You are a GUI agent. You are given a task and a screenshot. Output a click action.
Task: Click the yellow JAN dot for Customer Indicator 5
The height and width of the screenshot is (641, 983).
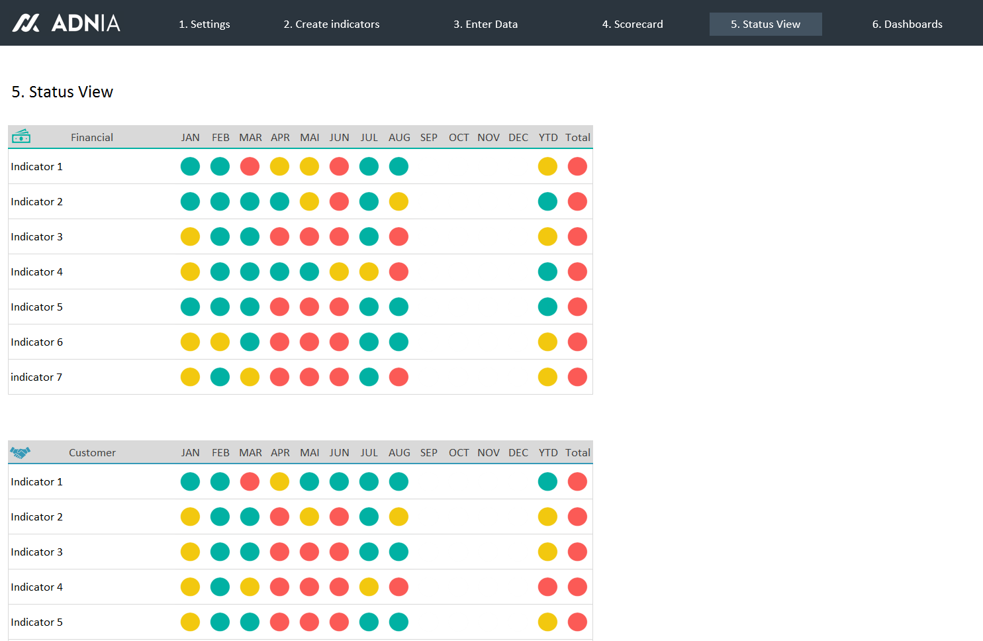coord(190,622)
